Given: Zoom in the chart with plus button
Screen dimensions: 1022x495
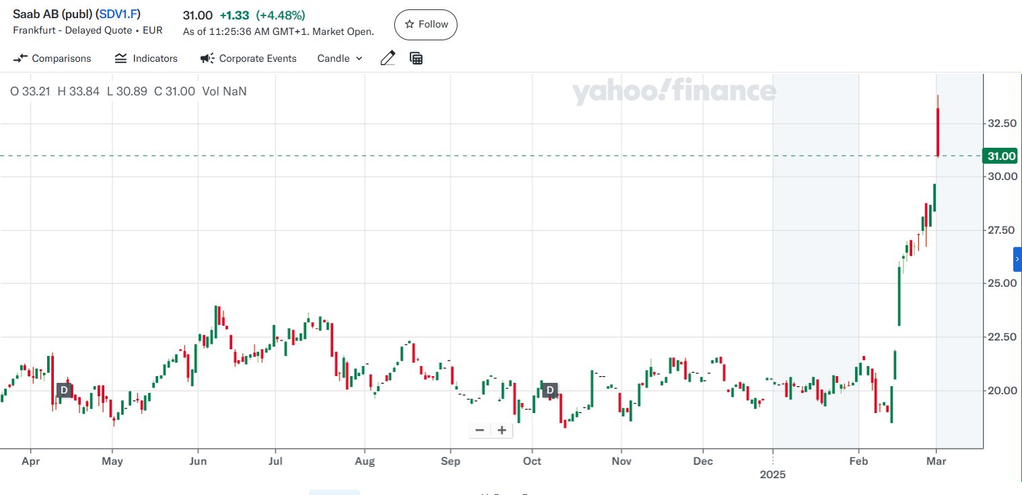Looking at the screenshot, I should coord(502,431).
